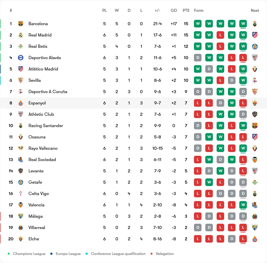The width and height of the screenshot is (267, 263).
Task: Click Valencia's latest green W form badge
Action: pyautogui.click(x=243, y=205)
